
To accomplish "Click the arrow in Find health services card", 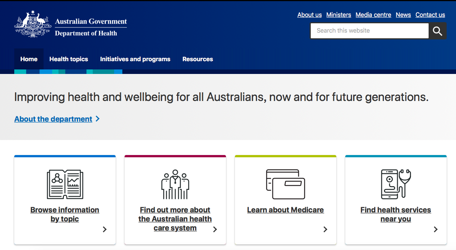I will [436, 229].
